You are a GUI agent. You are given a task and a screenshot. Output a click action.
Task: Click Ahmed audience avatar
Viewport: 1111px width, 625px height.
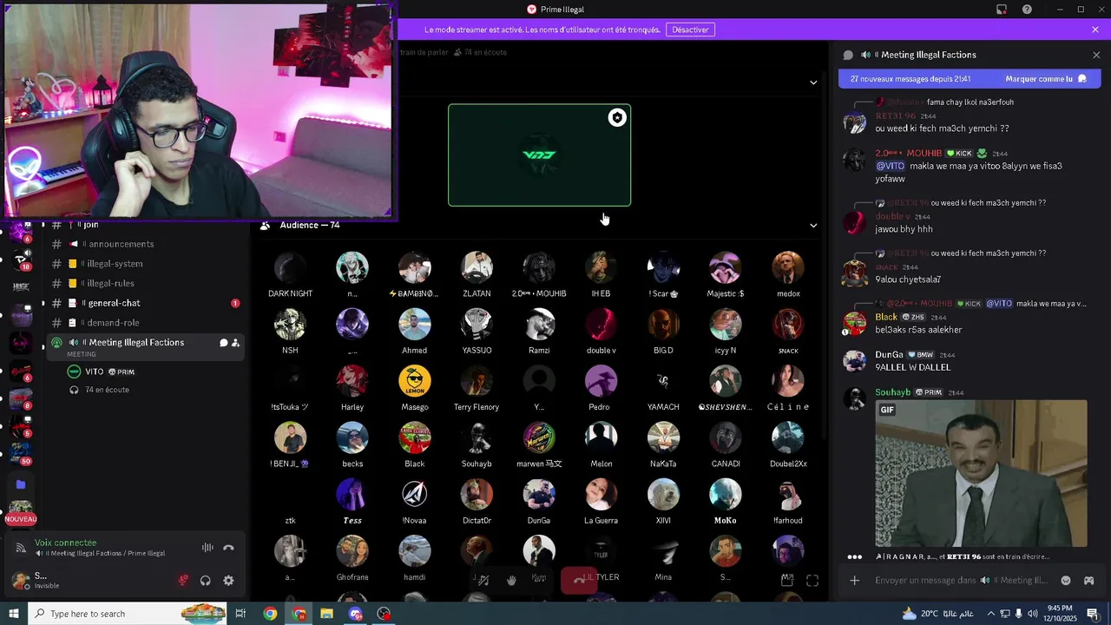[x=415, y=325]
